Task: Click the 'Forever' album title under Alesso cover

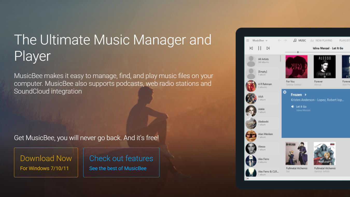Action: [x=318, y=81]
